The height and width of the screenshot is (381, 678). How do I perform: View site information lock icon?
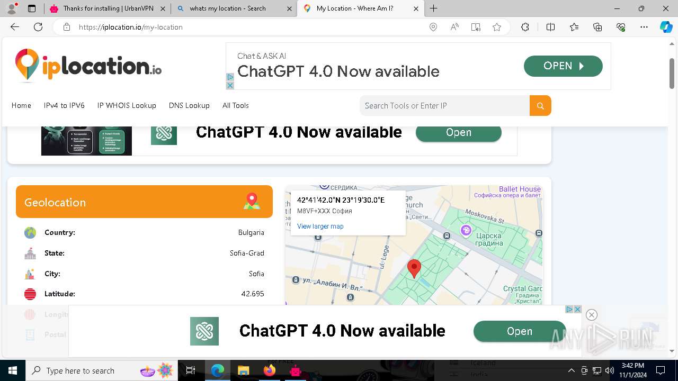pos(67,27)
